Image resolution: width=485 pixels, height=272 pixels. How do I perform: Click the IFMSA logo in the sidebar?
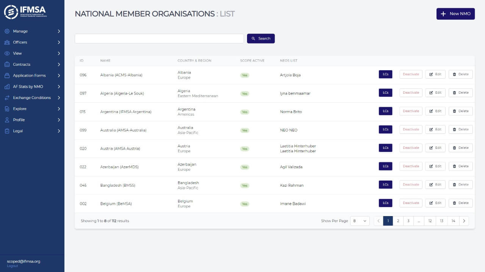click(x=26, y=12)
